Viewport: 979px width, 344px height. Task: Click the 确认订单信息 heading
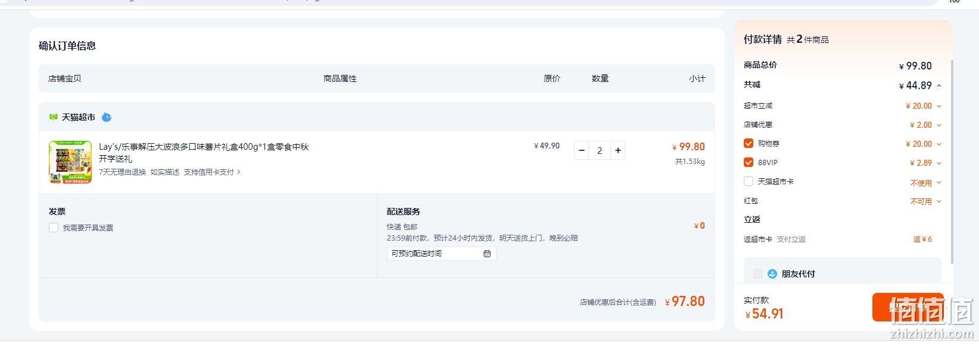point(67,46)
